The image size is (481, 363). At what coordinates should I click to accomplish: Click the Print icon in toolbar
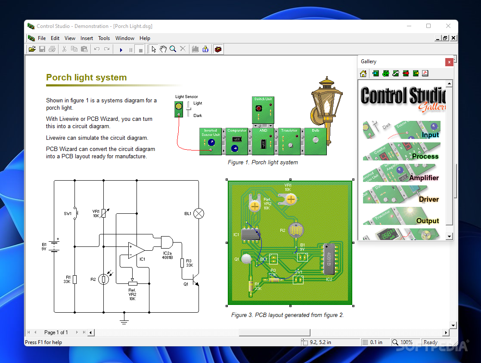pos(52,49)
